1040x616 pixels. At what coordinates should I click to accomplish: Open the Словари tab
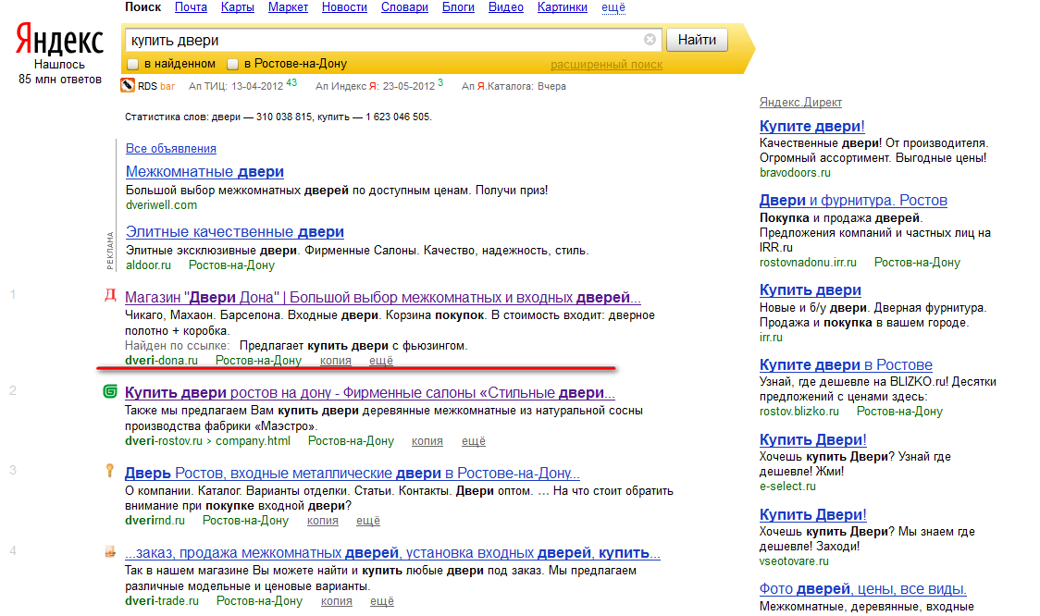coord(404,7)
